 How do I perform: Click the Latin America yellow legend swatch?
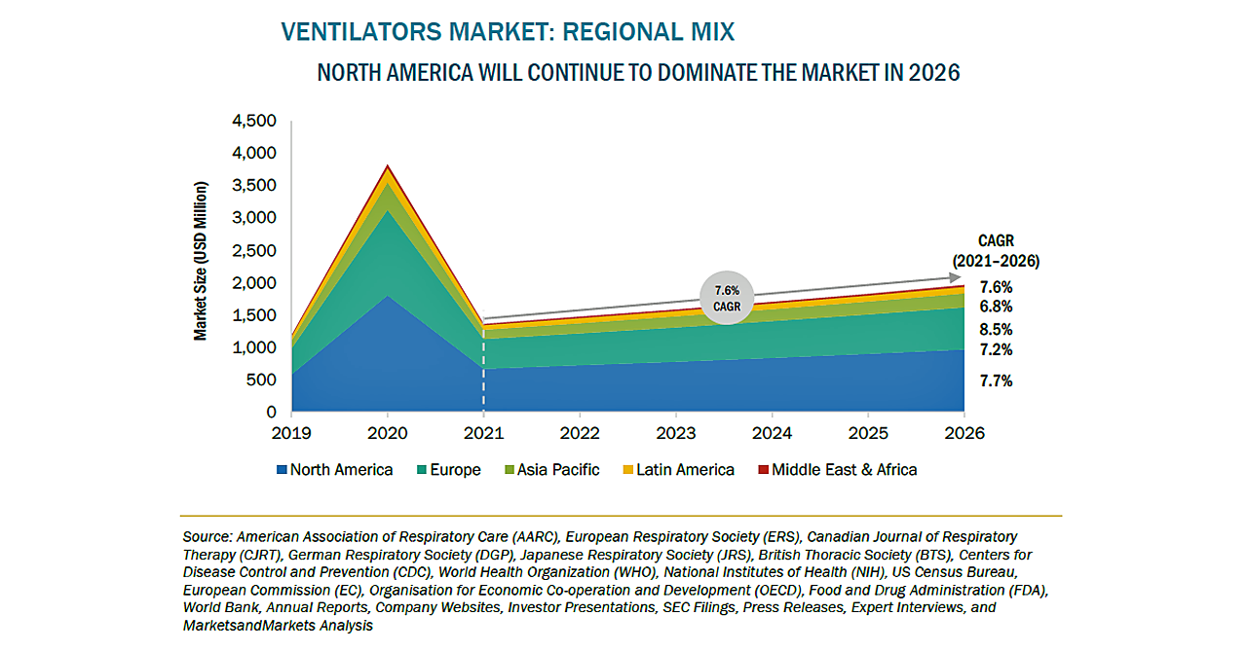(626, 470)
